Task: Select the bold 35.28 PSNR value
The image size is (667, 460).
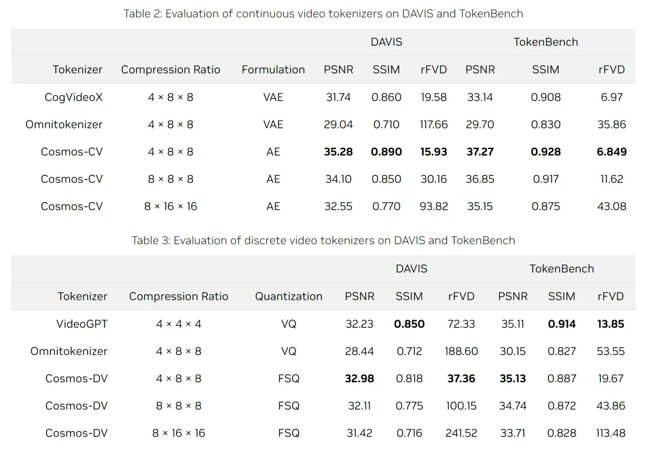Action: click(338, 151)
